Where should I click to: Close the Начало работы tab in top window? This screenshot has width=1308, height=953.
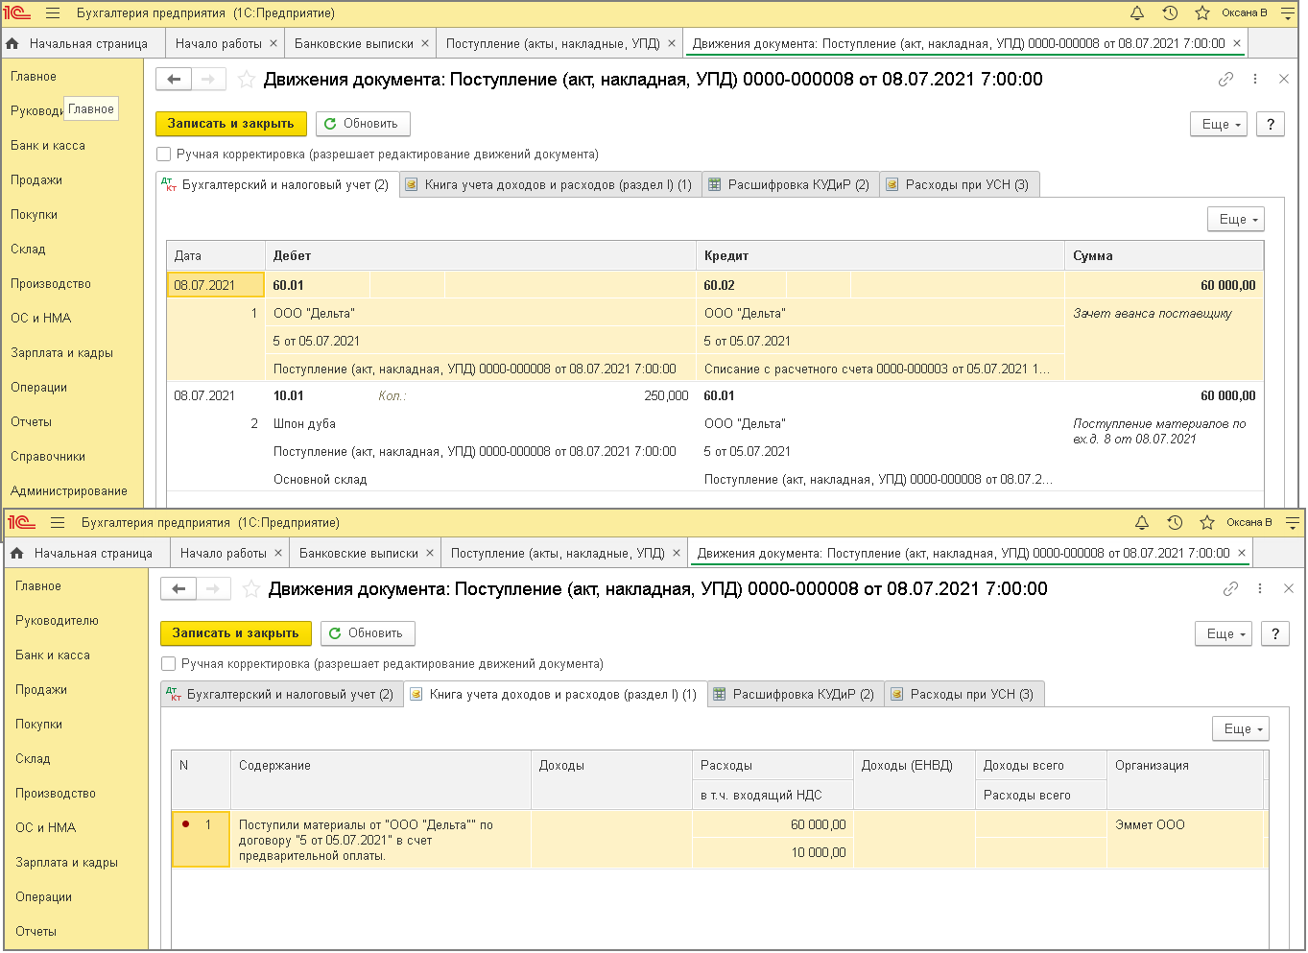tap(273, 43)
